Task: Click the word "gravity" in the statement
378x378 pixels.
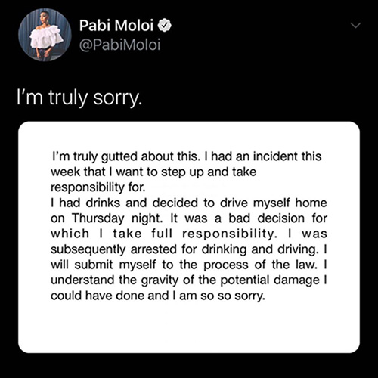Action: [x=160, y=280]
